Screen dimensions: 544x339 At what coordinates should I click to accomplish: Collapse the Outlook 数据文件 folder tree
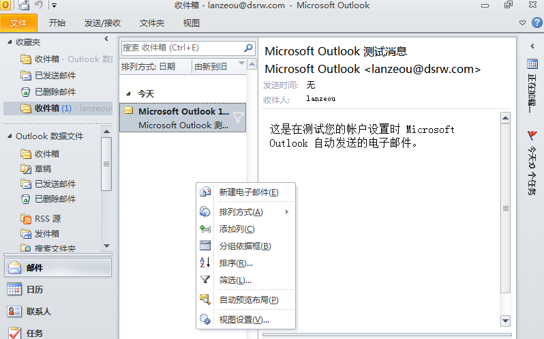point(10,136)
